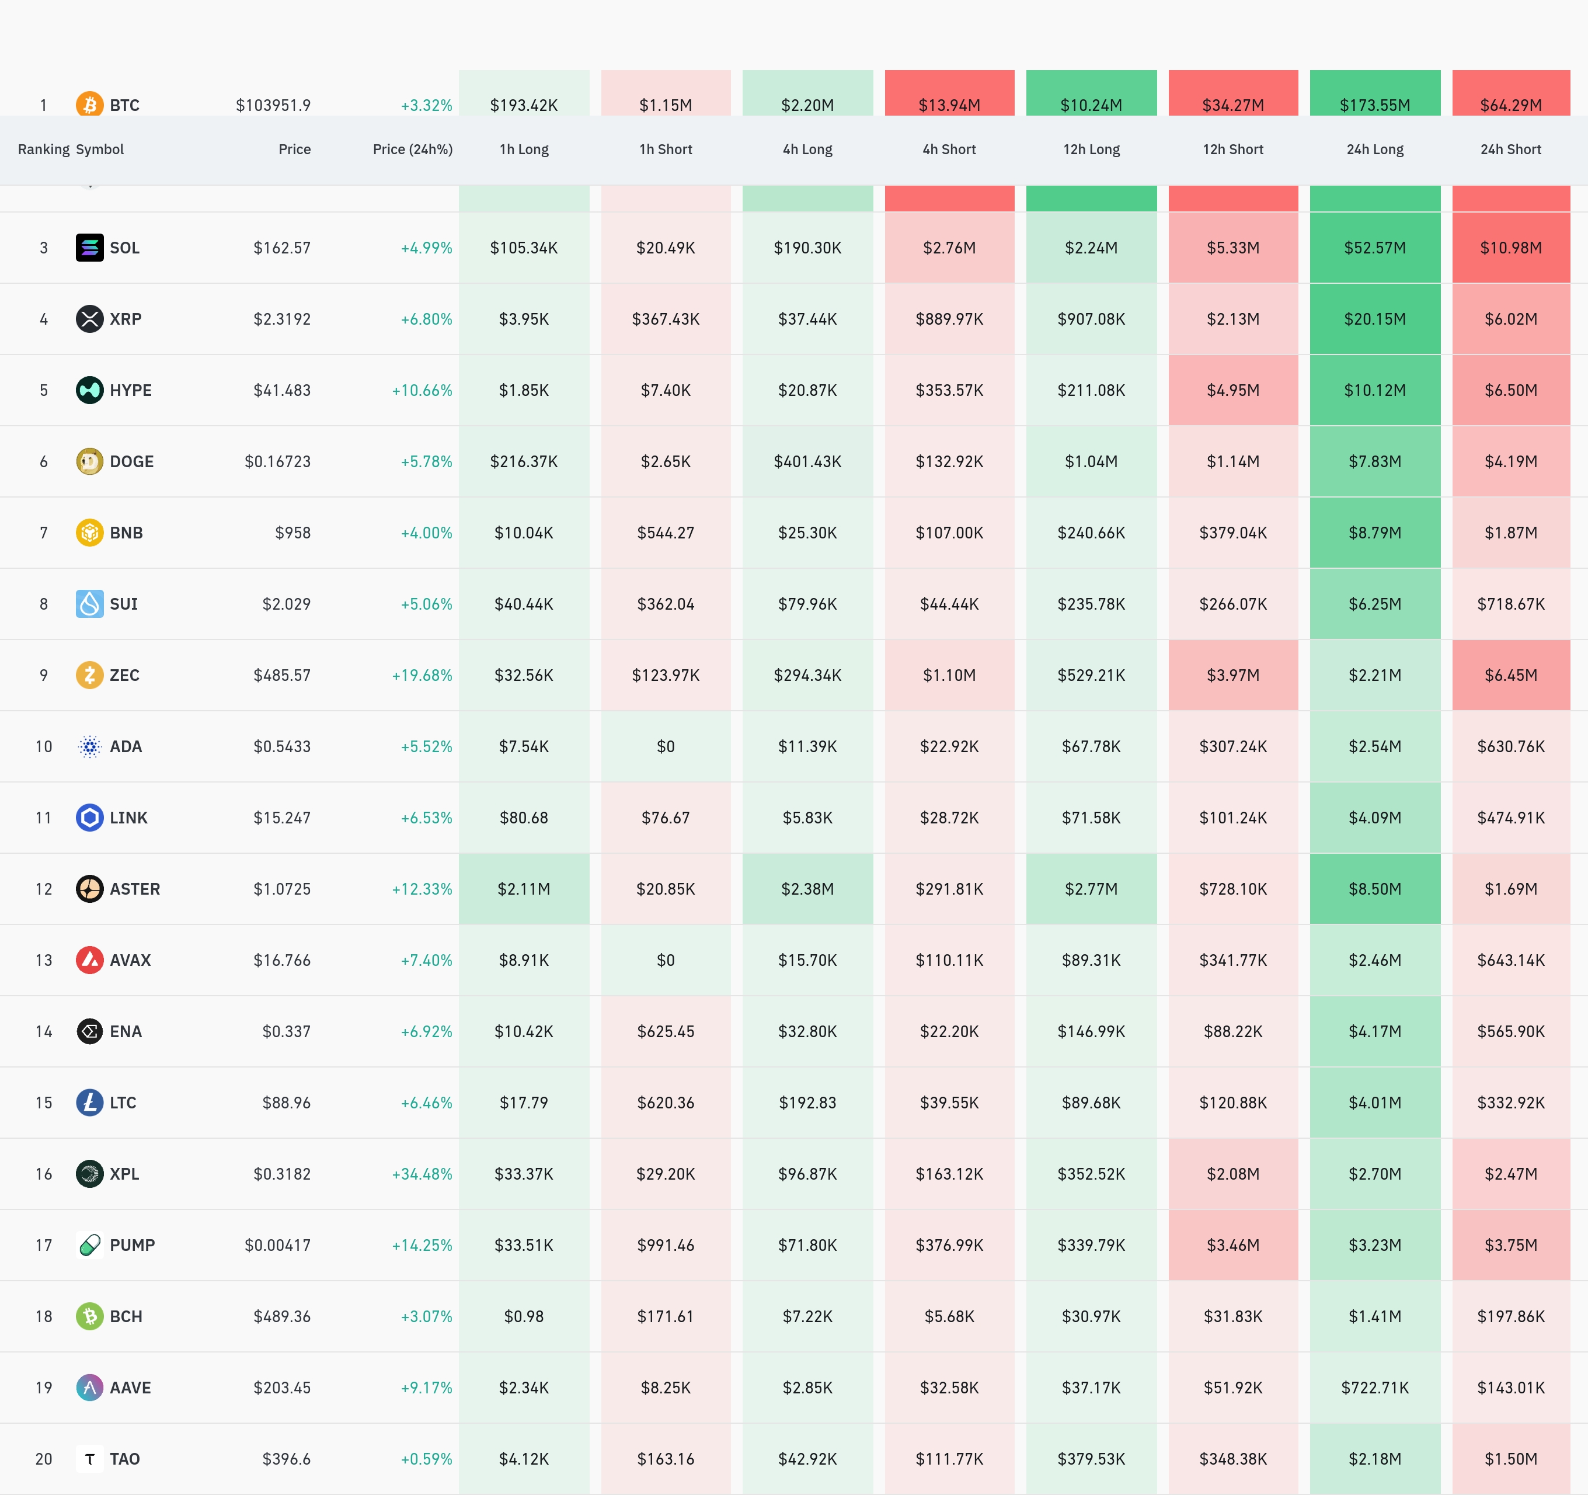Click the HYPE coin logo
Viewport: 1588px width, 1495px height.
89,390
